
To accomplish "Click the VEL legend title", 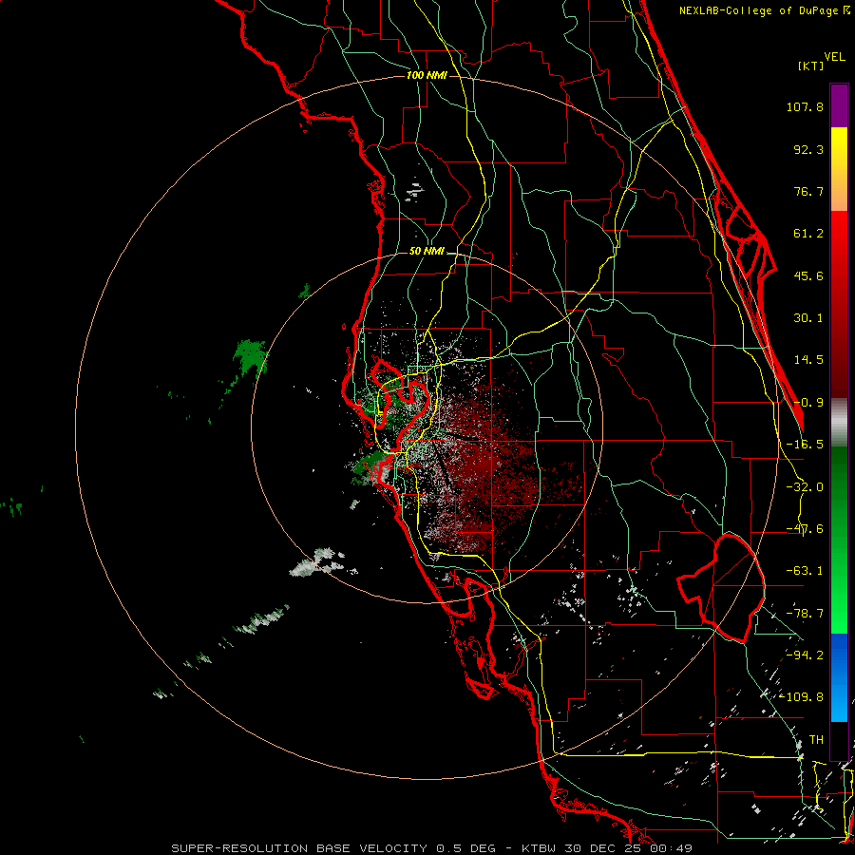I will point(834,57).
